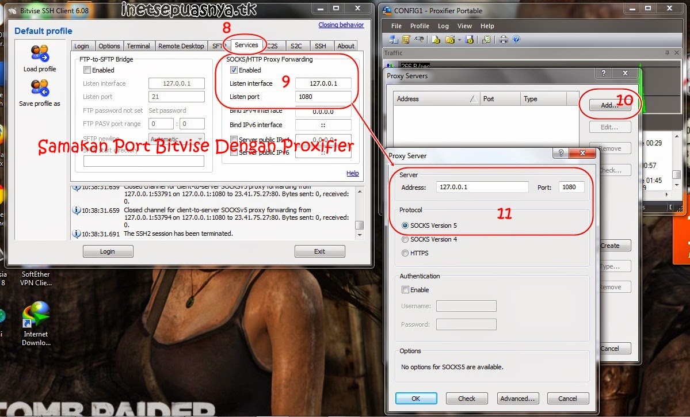Screen dimensions: 690x417
Task: Click Add... in Proxy Servers dialog
Action: point(610,105)
